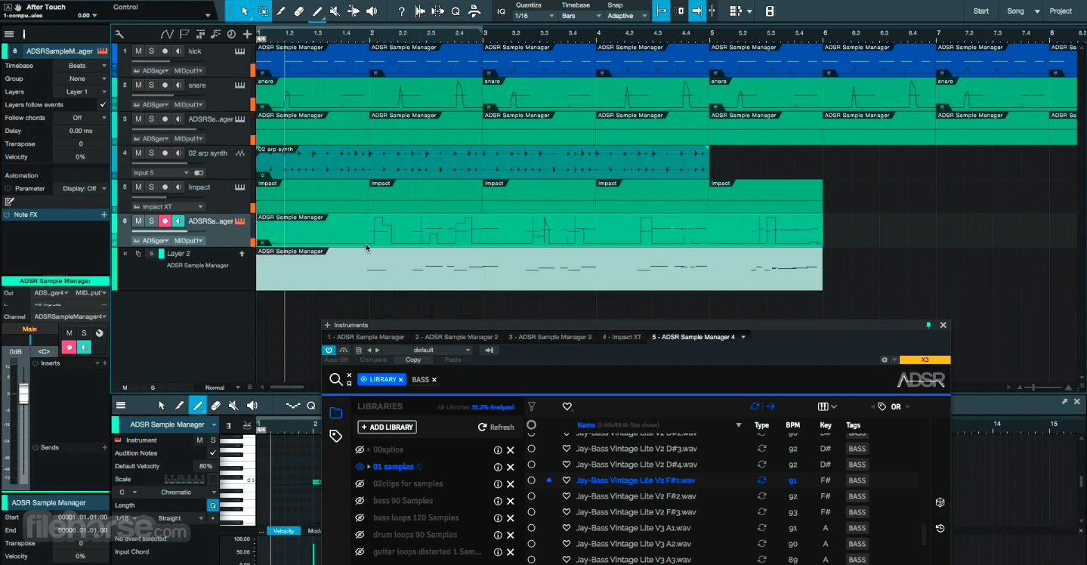Open the Follow chords Off dropdown
This screenshot has width=1087, height=565.
(x=82, y=118)
